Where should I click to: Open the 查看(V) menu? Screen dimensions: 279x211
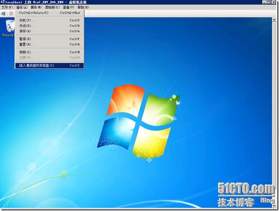click(x=69, y=7)
